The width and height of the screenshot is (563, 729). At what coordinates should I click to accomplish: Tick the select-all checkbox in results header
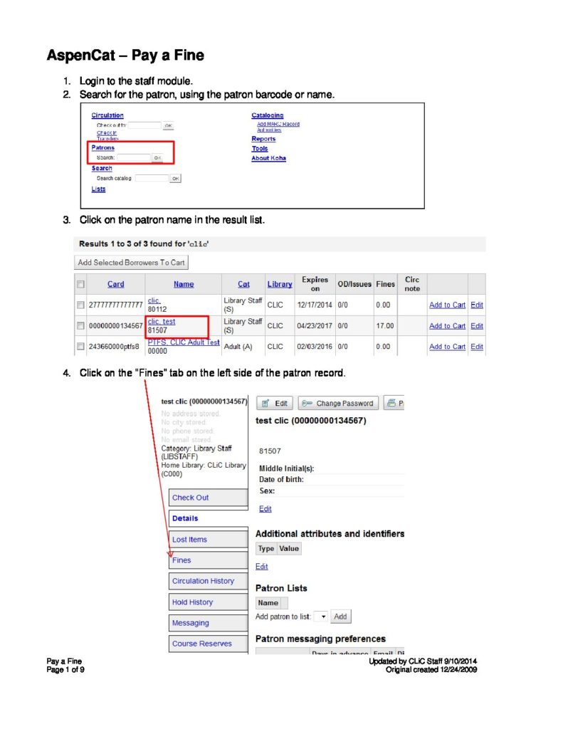(80, 284)
